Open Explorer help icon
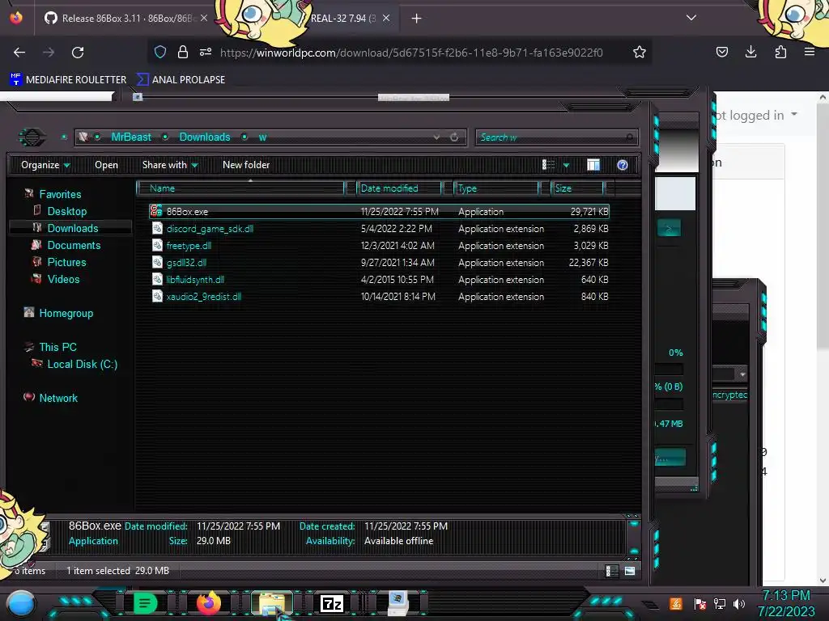 (x=623, y=165)
